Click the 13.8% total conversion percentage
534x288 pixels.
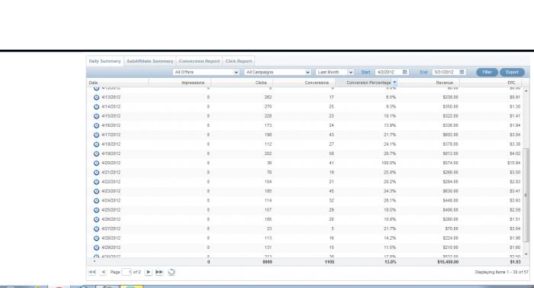[x=390, y=262]
